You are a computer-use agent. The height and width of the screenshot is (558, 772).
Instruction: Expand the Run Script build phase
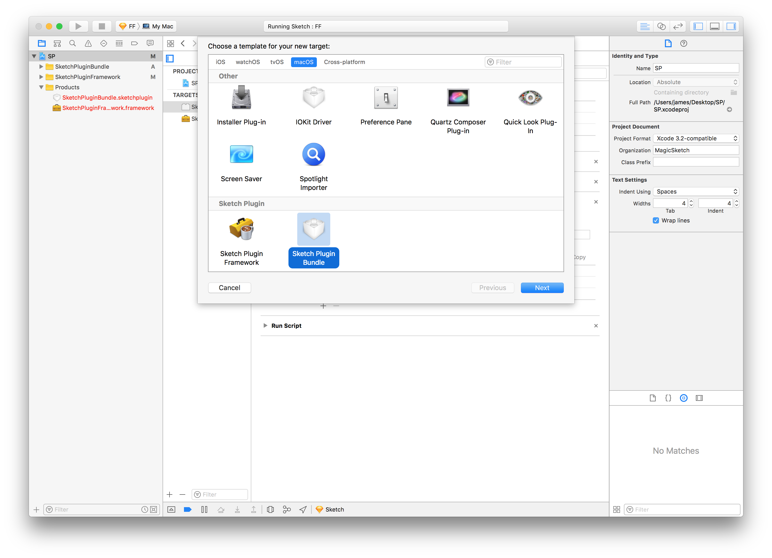[265, 325]
